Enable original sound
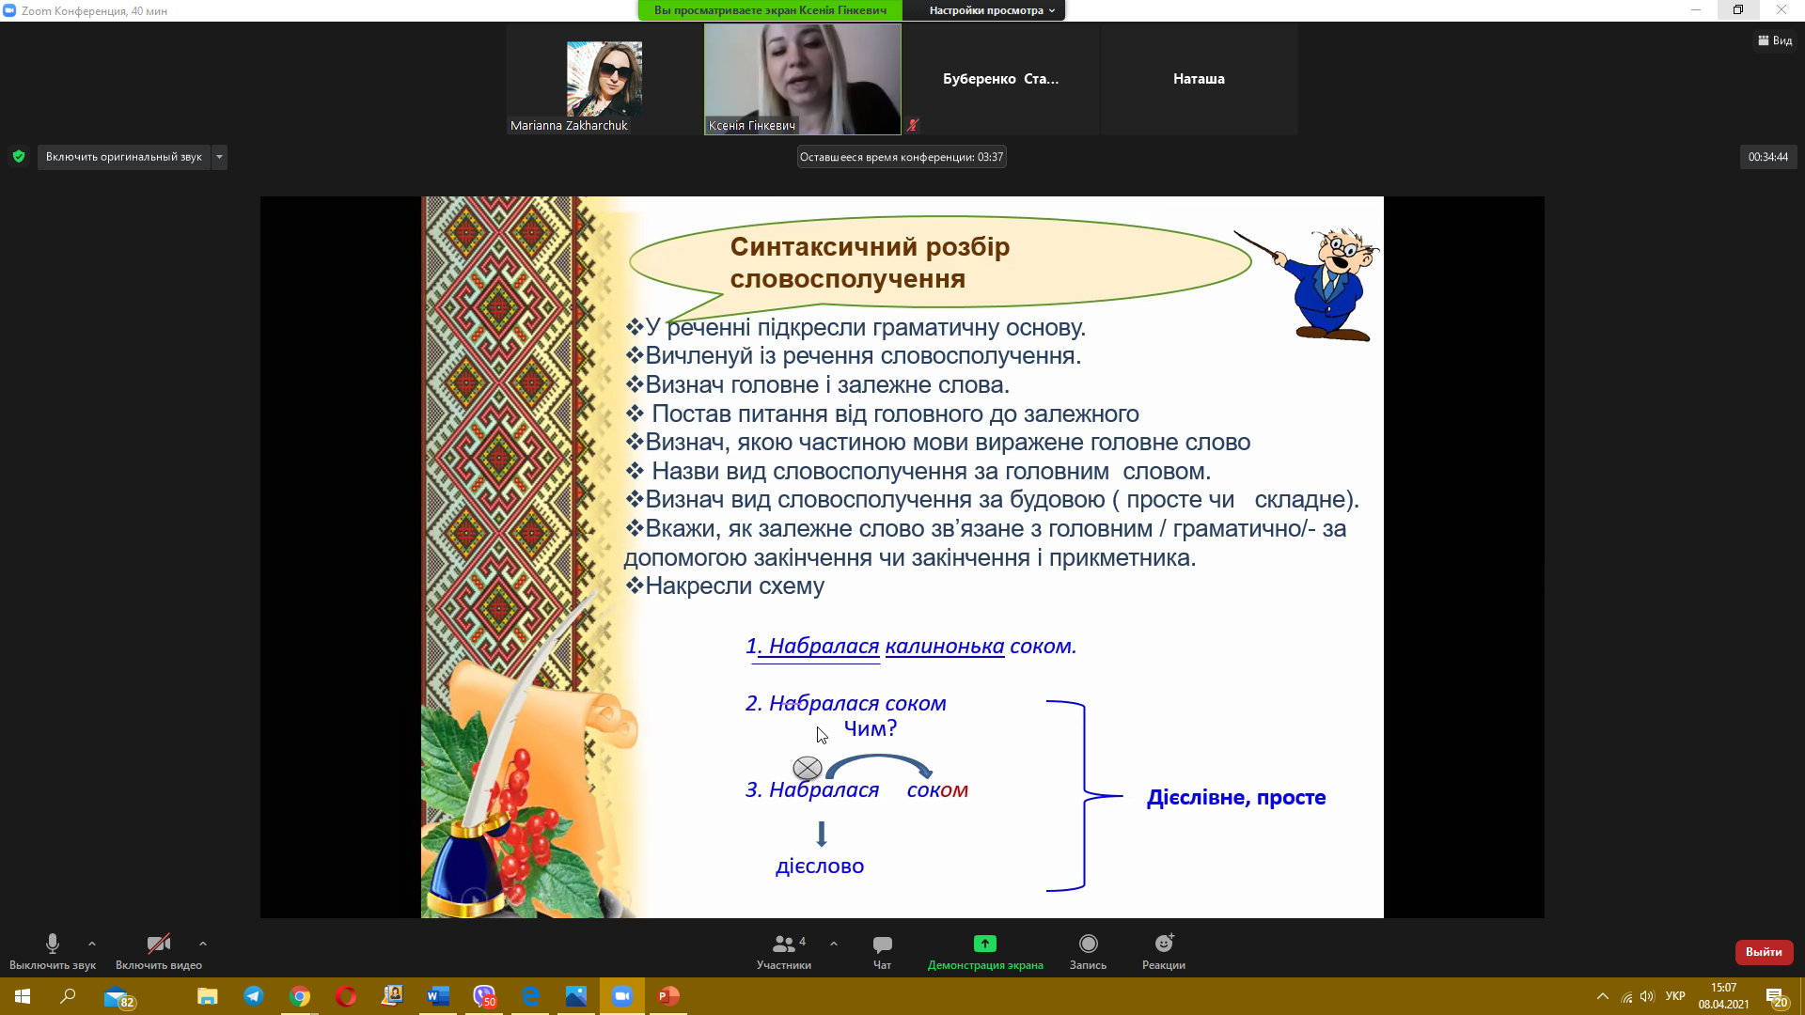Image resolution: width=1805 pixels, height=1015 pixels. click(x=123, y=157)
